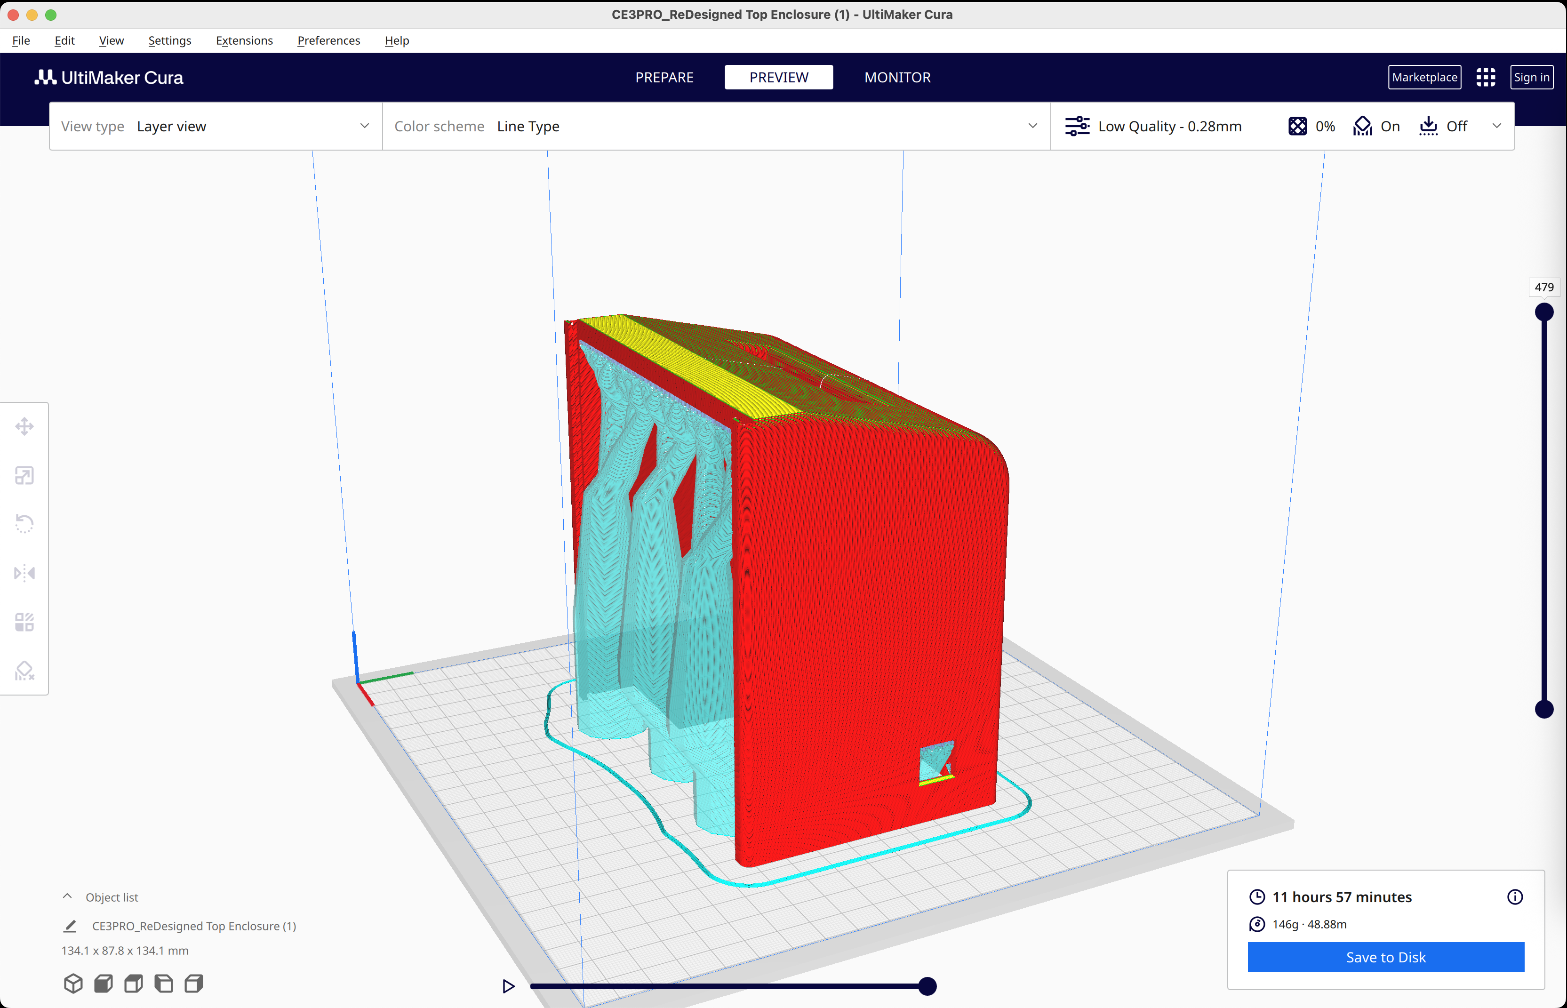This screenshot has width=1567, height=1008.
Task: Click the adhesion Off icon
Action: point(1428,126)
